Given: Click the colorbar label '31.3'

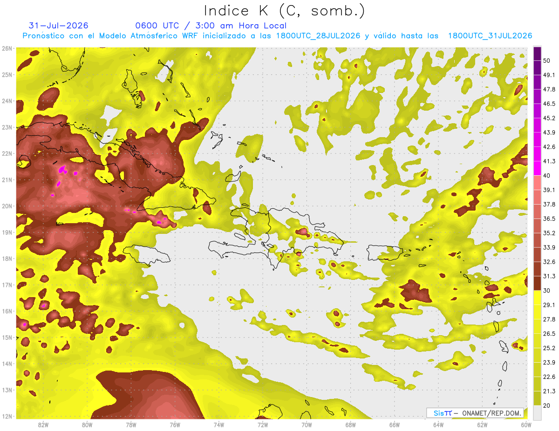Looking at the screenshot, I should tap(549, 276).
